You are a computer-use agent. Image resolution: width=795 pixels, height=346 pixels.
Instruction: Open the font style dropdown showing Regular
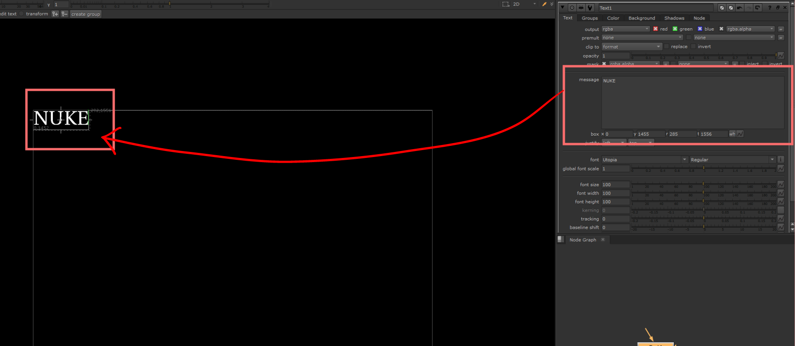pyautogui.click(x=732, y=160)
